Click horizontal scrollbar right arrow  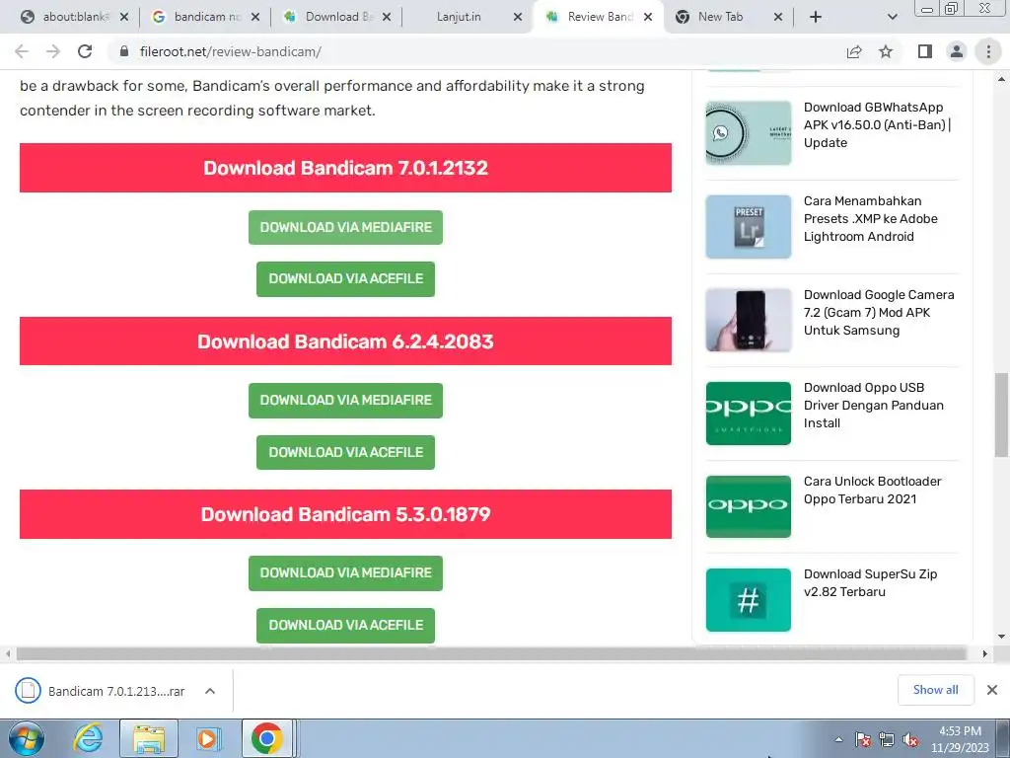pyautogui.click(x=985, y=653)
